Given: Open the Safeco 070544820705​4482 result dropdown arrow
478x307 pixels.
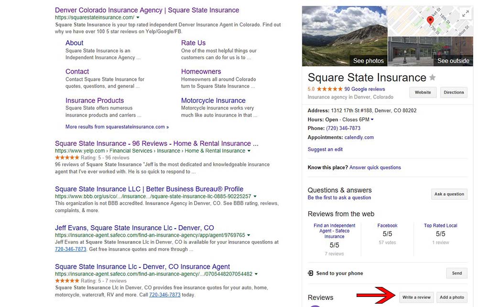Looking at the screenshot, I should click(256, 274).
